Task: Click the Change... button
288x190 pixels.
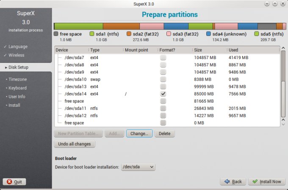Action: [x=139, y=133]
